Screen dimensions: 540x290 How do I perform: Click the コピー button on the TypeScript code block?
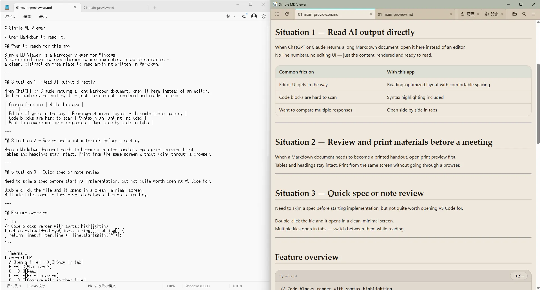coord(519,276)
